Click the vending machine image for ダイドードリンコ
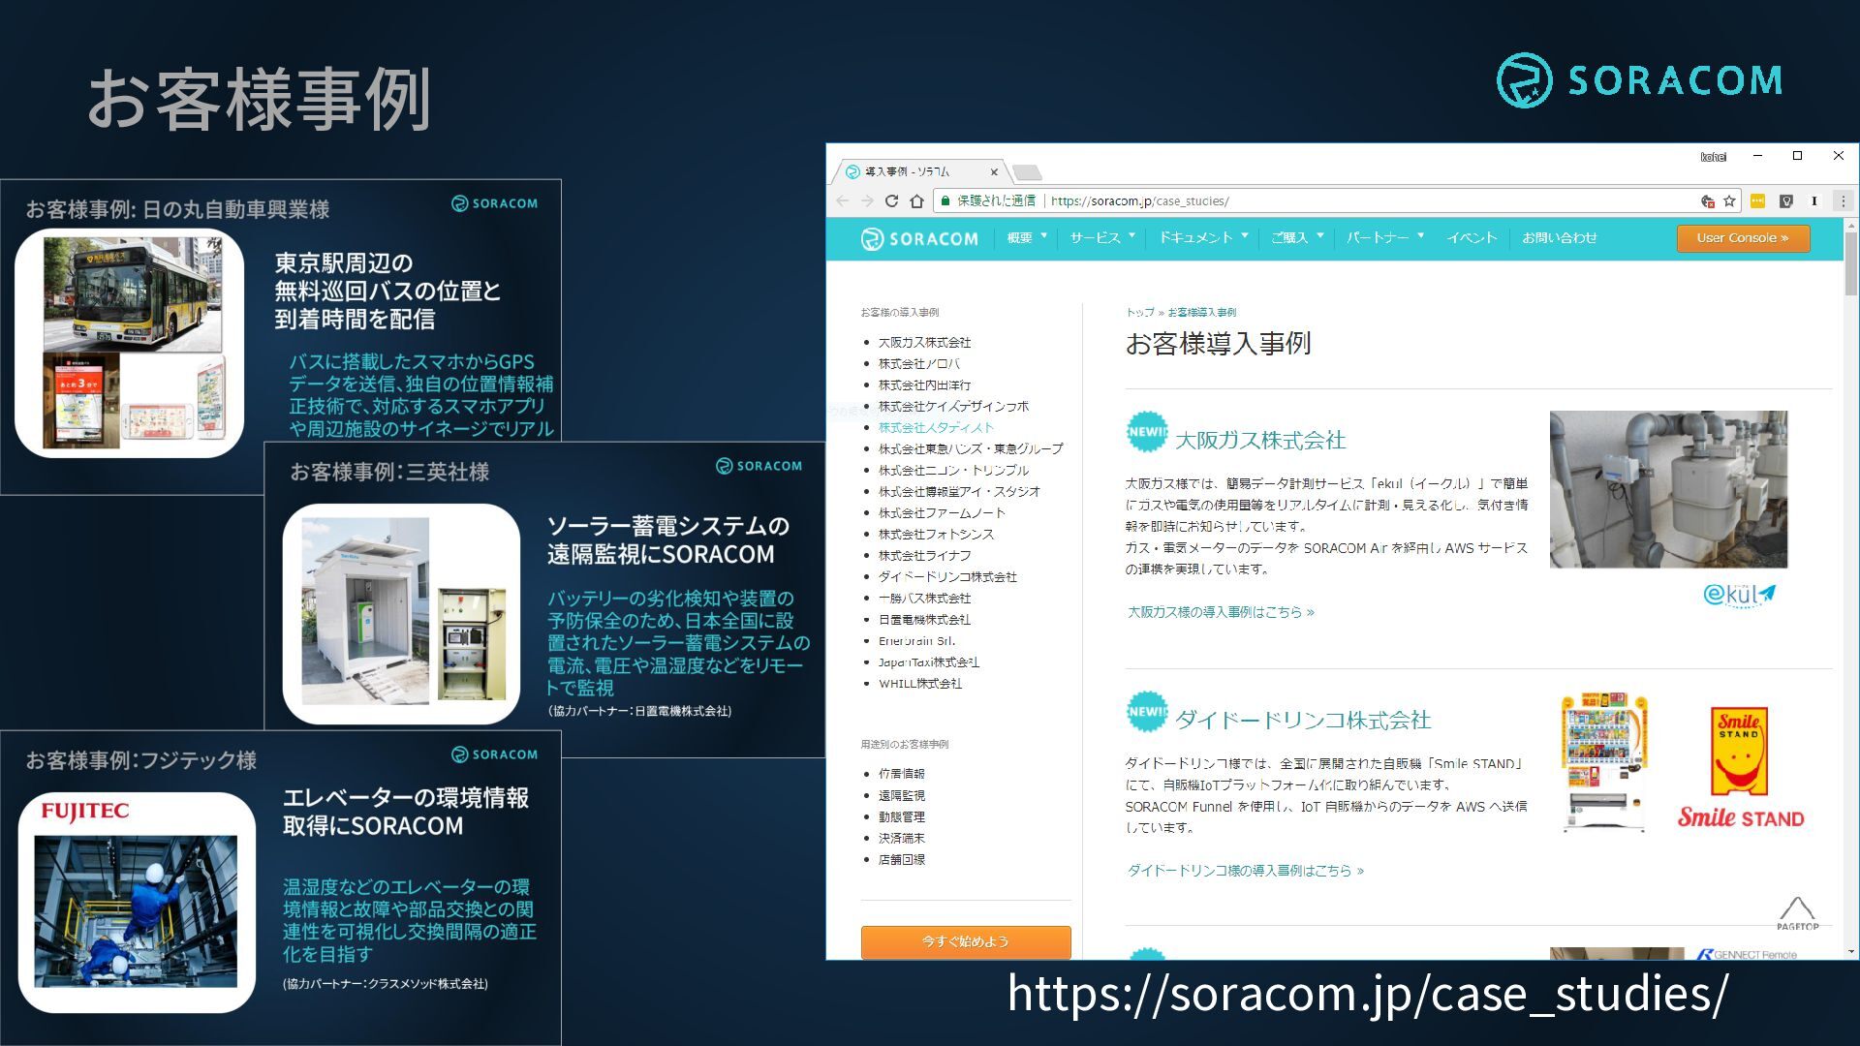 [1604, 763]
